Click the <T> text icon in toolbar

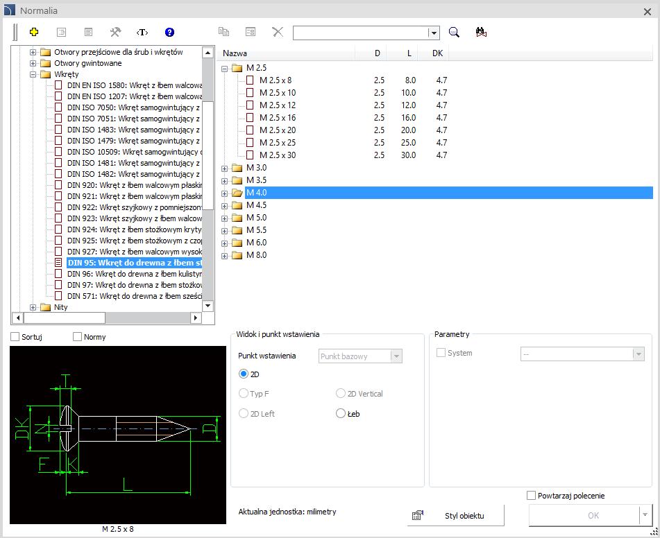coord(142,32)
